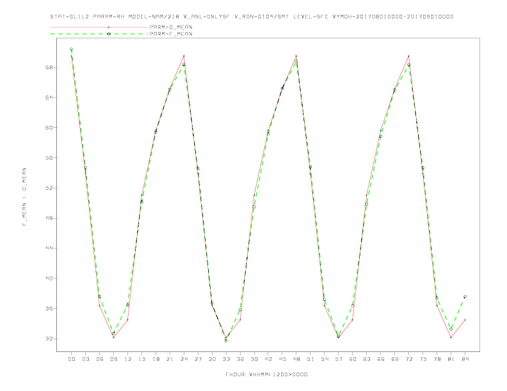Click the x-axis forecast hour label 48
This screenshot has height=391, width=507.
pos(296,359)
